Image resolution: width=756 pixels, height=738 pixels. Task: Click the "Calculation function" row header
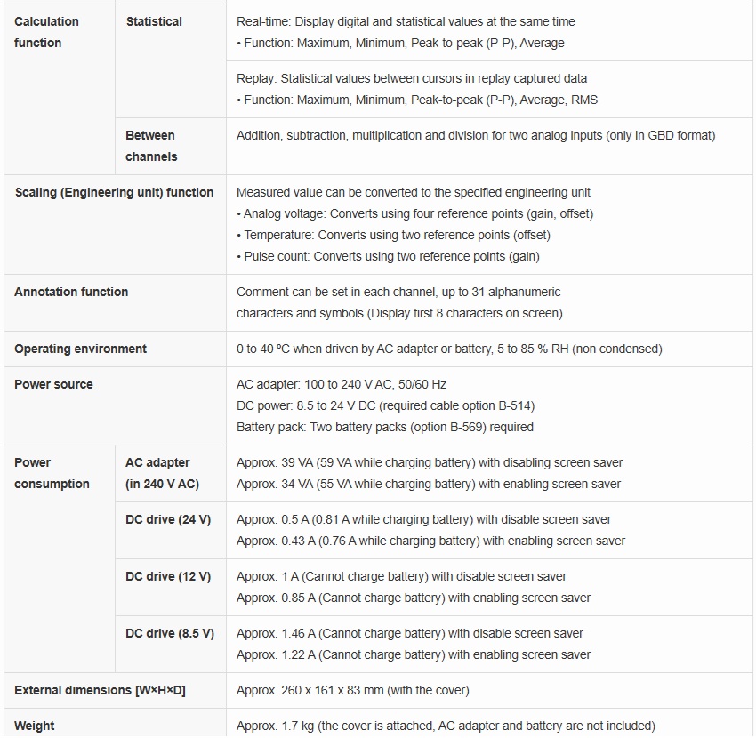tap(47, 32)
